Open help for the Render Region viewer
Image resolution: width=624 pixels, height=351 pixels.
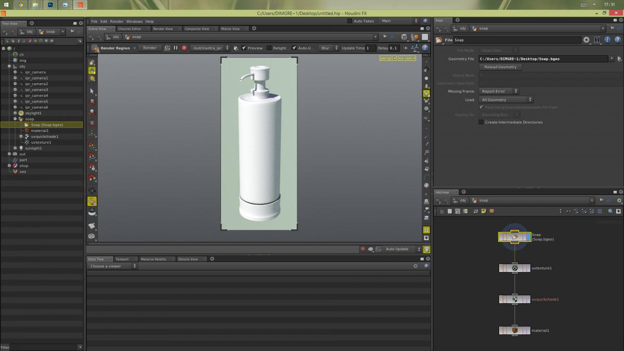pyautogui.click(x=425, y=48)
